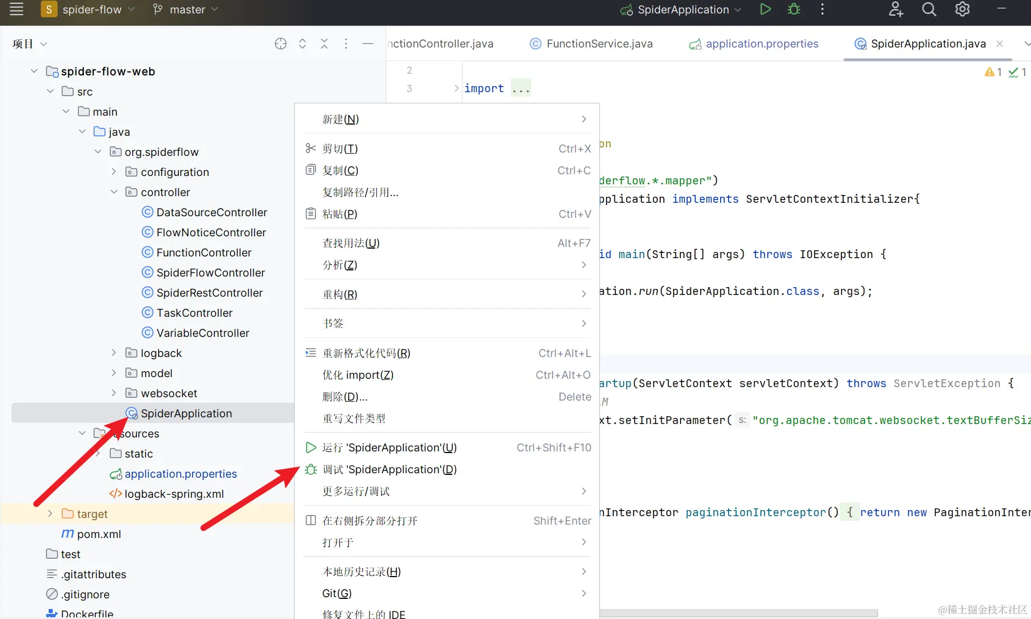Choose 在右侧拆分部分打开 menu entry
Image resolution: width=1031 pixels, height=619 pixels.
coord(447,521)
